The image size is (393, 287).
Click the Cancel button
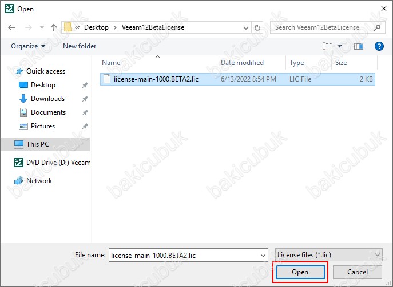point(358,272)
